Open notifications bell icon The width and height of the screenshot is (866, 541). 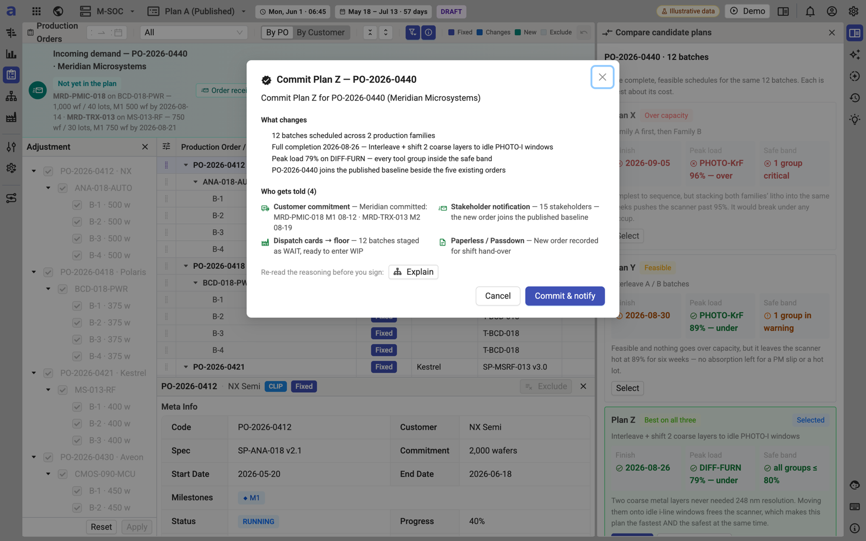pyautogui.click(x=810, y=11)
